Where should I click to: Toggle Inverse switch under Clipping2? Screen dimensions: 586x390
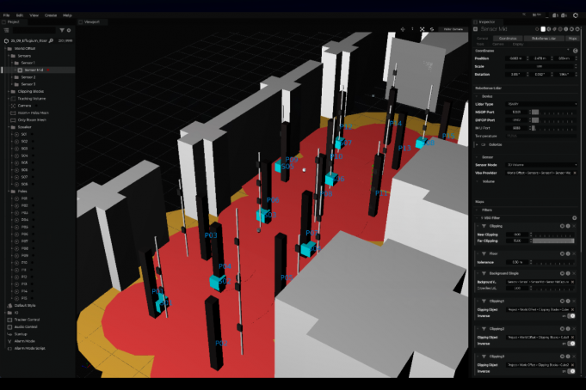pyautogui.click(x=571, y=342)
